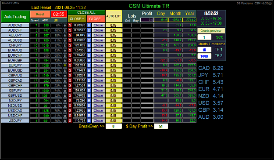
Task: Click the sell S icon for CHFJPY
Action: coord(70,45)
